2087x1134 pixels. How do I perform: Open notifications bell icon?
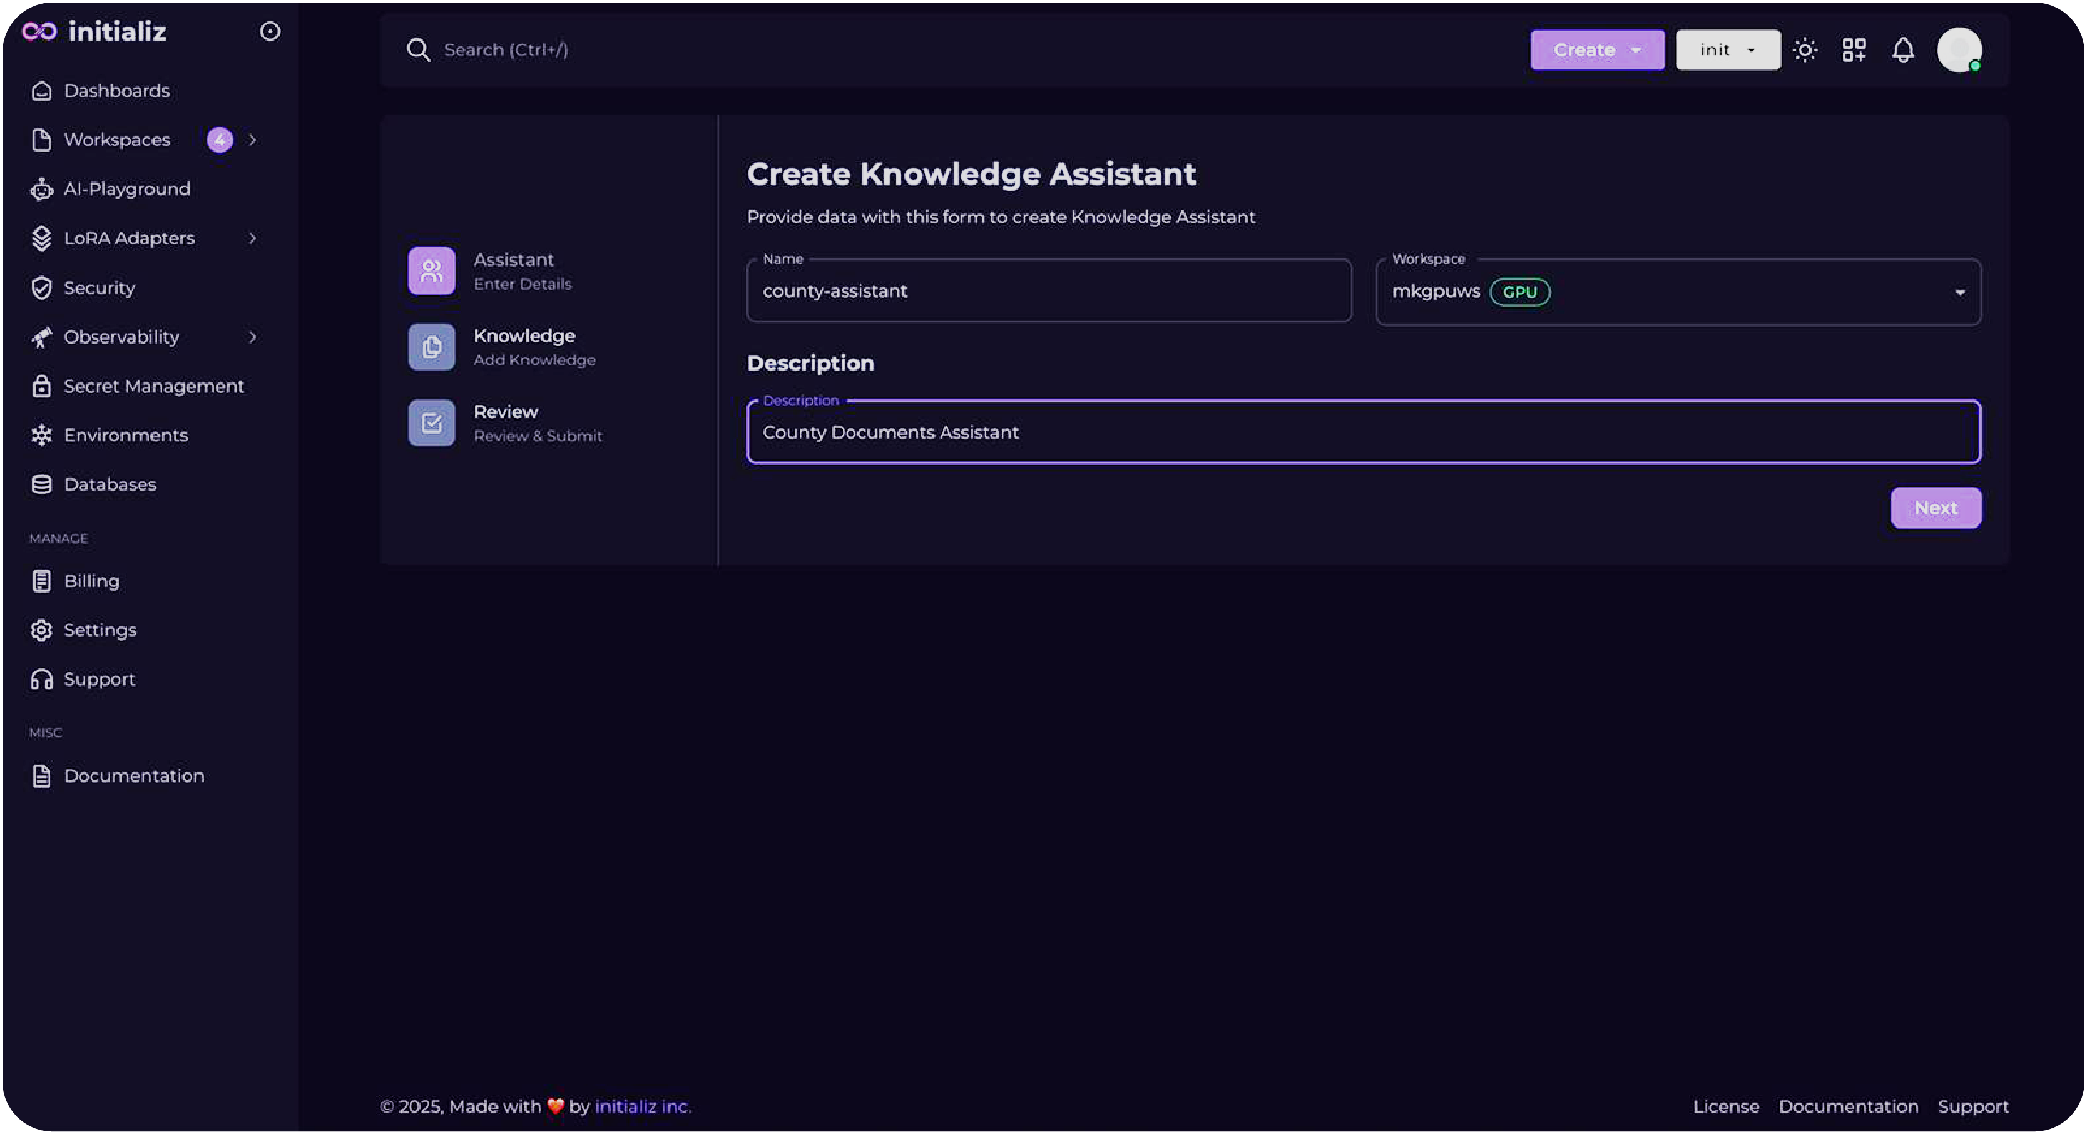point(1903,50)
